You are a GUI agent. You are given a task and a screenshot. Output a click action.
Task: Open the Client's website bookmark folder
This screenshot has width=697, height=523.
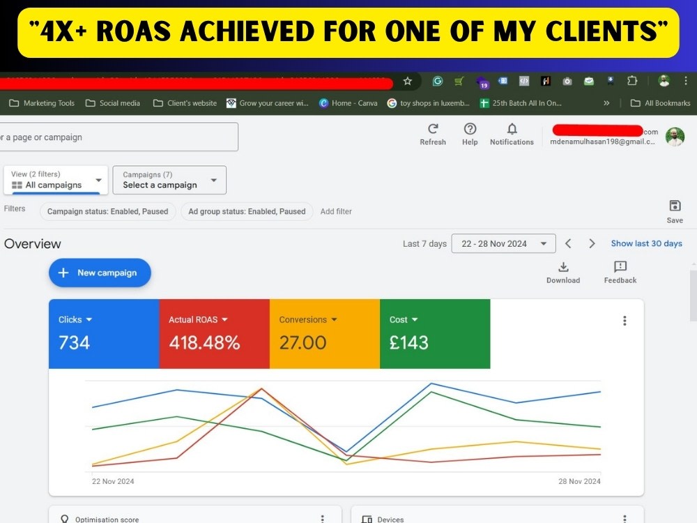coord(185,103)
